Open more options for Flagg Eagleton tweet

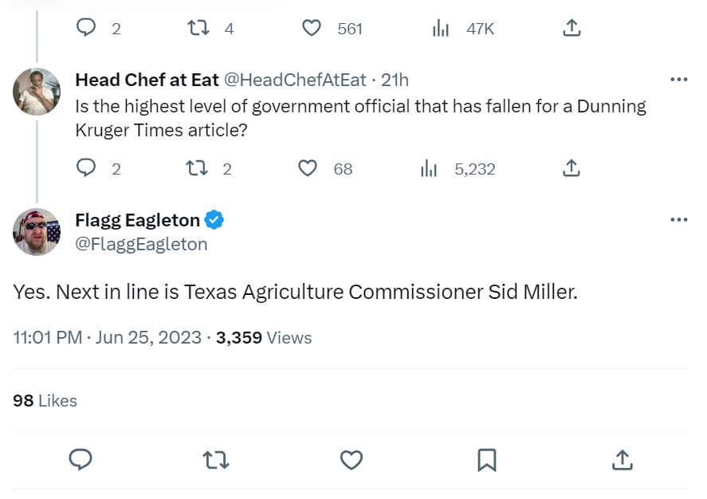coord(679,220)
